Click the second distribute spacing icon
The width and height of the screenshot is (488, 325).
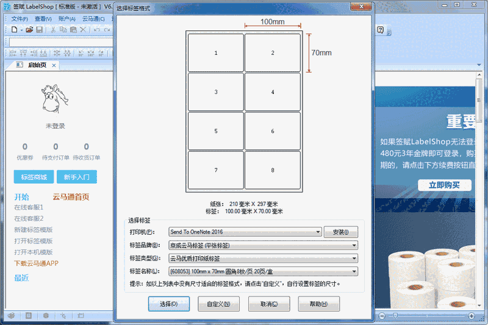67,53
